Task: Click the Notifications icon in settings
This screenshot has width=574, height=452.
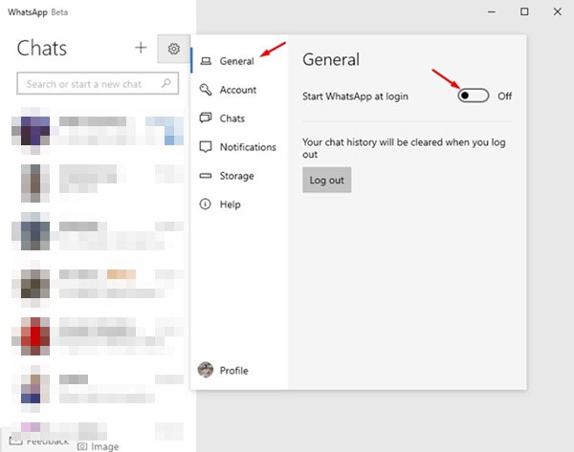Action: (x=205, y=147)
